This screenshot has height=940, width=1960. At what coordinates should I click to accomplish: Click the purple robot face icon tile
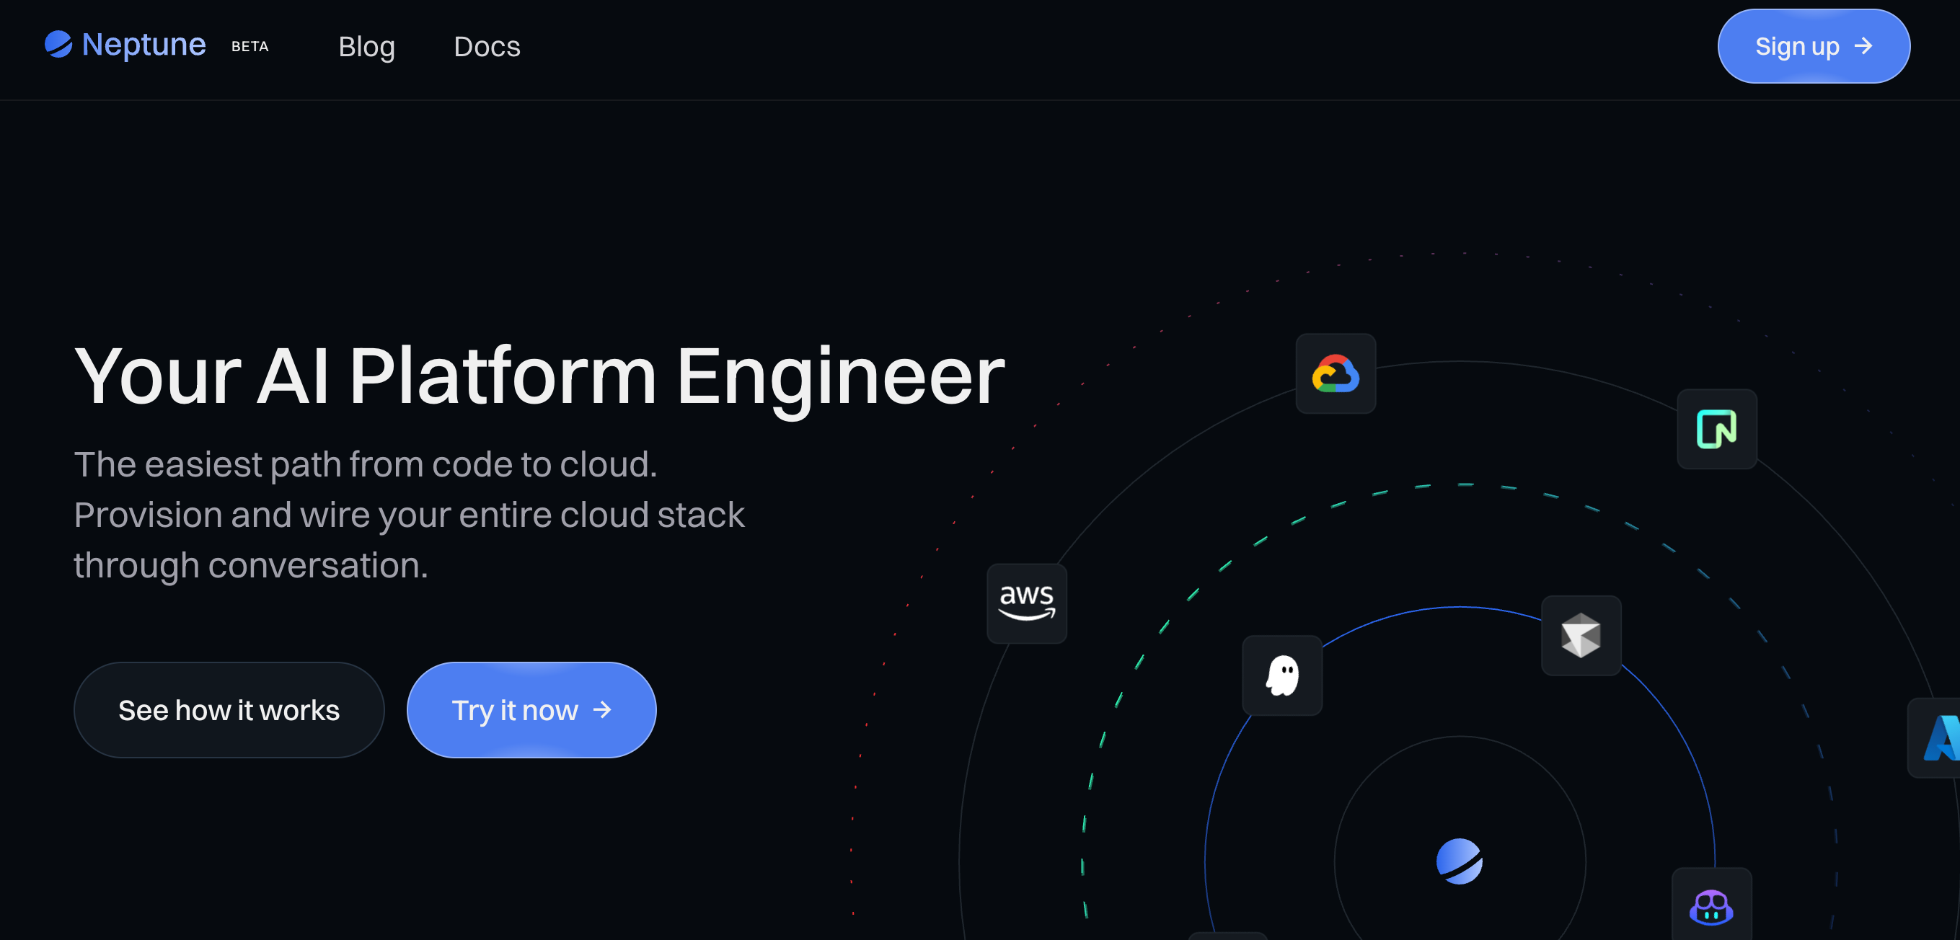coord(1711,907)
